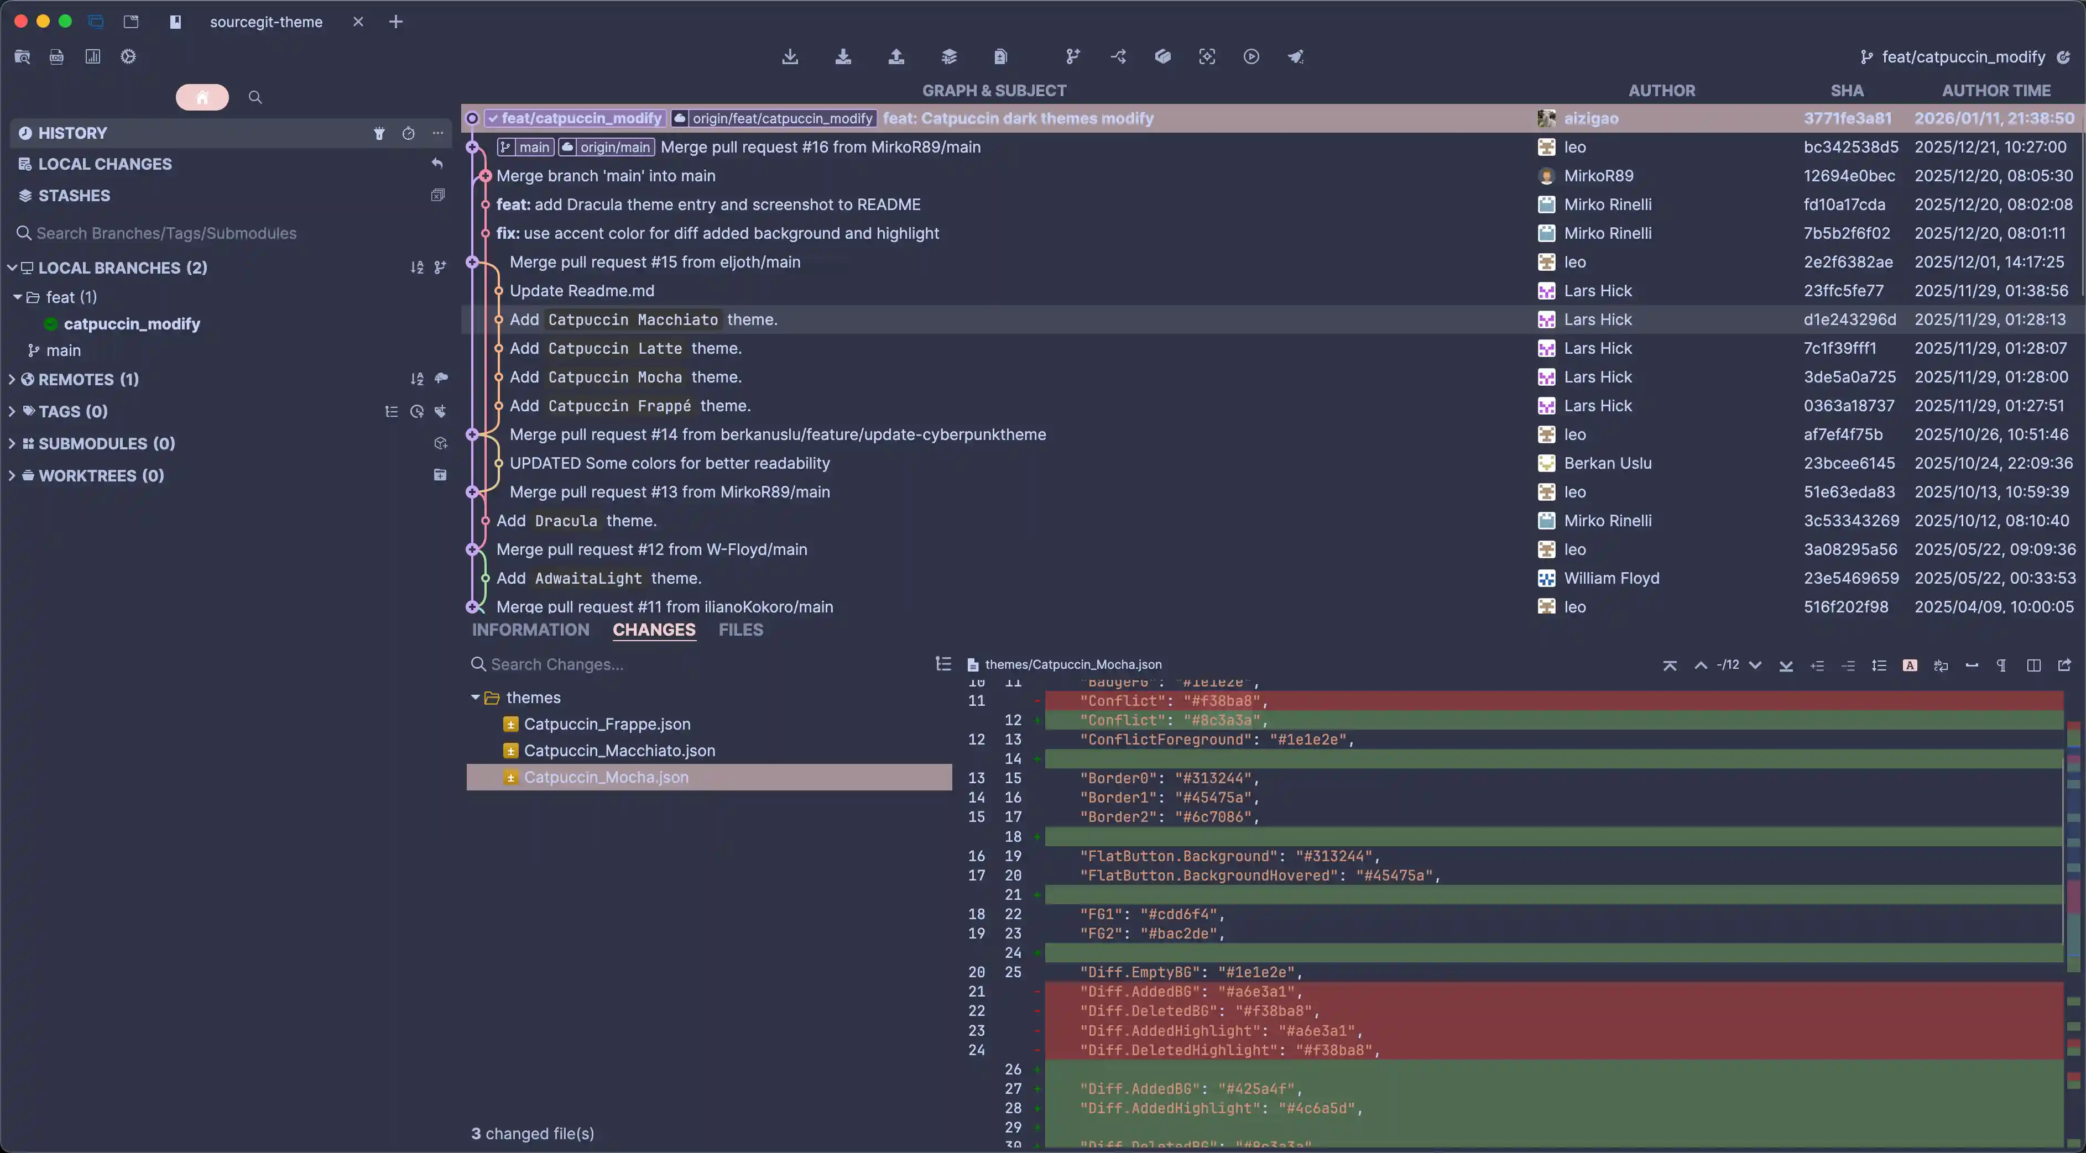Click the Fetch toolbar icon
The width and height of the screenshot is (2086, 1153).
tap(790, 56)
